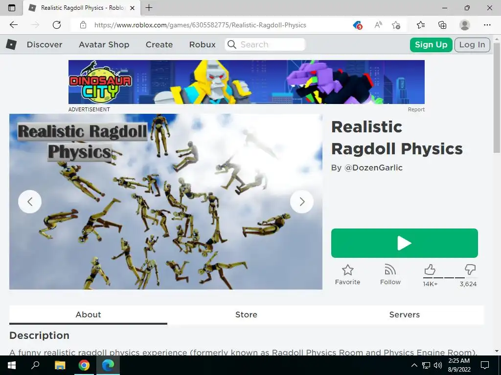
Task: Open Windows taskbar search
Action: point(35,365)
